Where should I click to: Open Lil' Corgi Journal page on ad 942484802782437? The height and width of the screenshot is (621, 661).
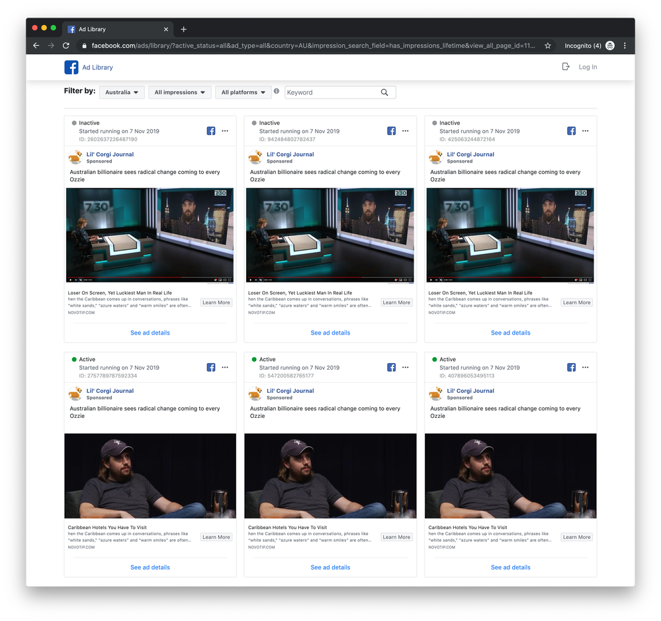[290, 154]
